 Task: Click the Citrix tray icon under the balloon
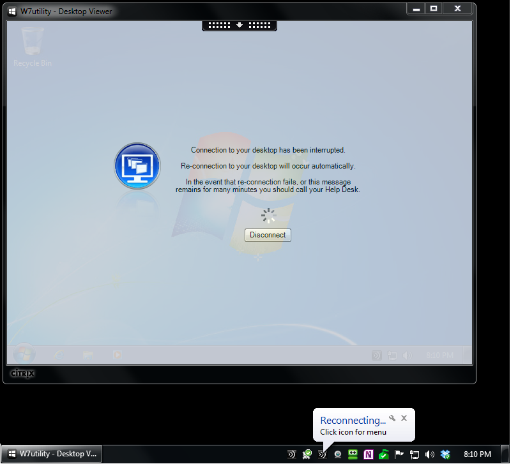(x=323, y=454)
